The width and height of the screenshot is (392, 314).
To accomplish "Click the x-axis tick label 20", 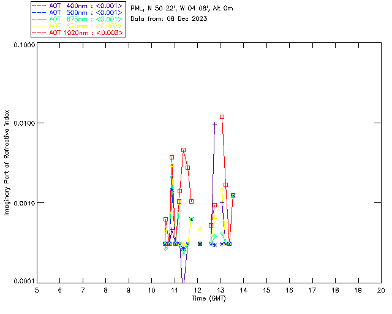I will pos(381,290).
